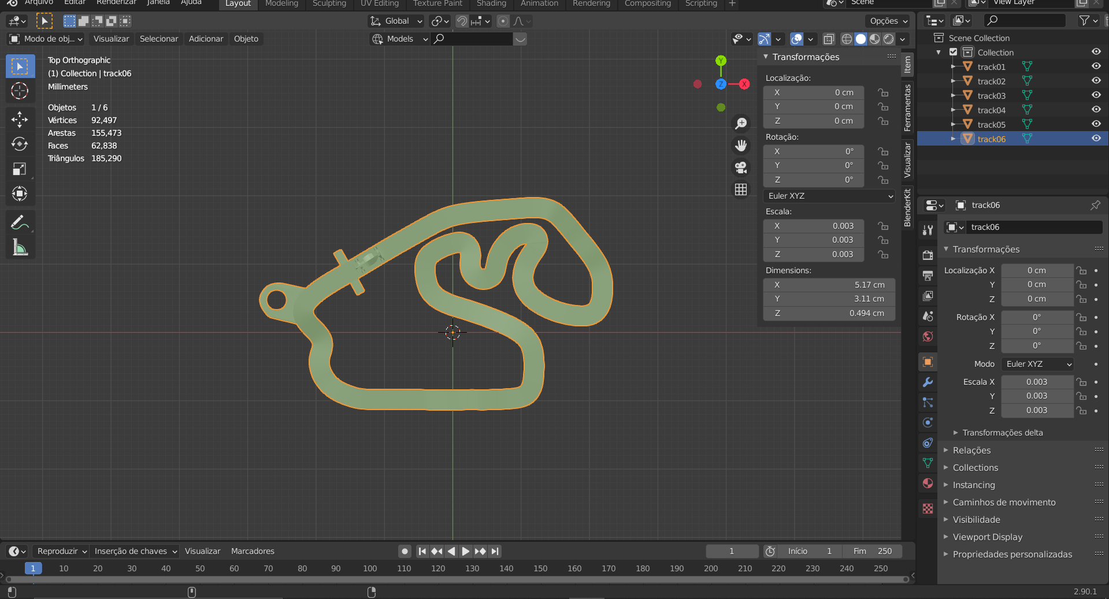The height and width of the screenshot is (599, 1109).
Task: Open the Adicionar menu
Action: [206, 39]
